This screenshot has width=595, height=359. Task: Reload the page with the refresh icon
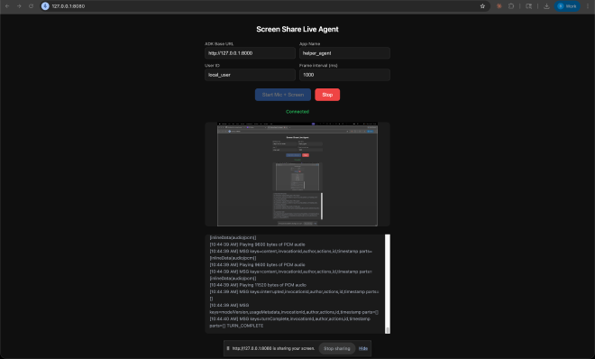coord(32,6)
